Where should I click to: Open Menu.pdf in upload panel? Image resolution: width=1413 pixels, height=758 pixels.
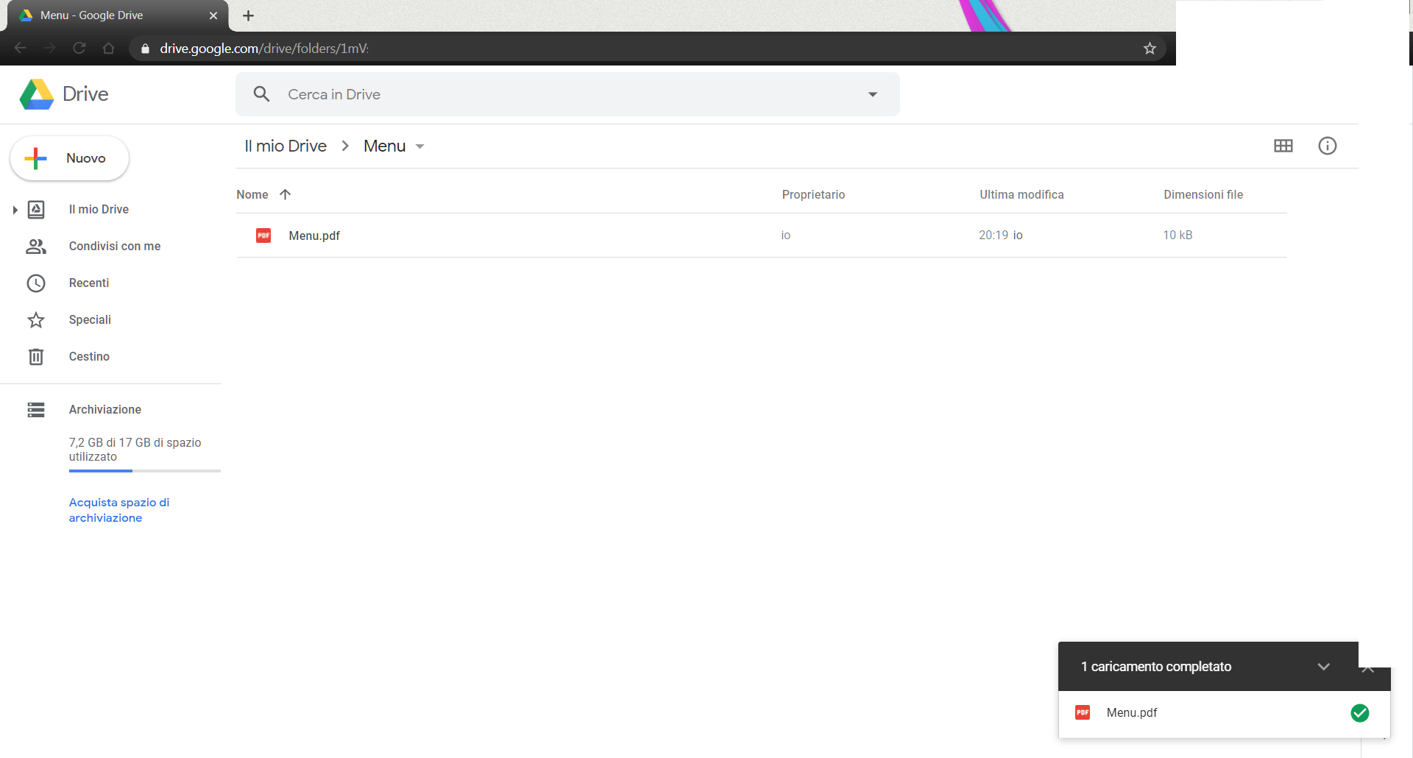click(1132, 713)
